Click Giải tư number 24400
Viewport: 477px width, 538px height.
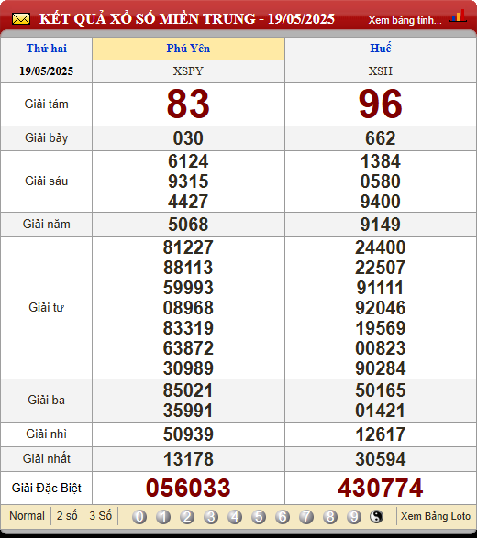381,247
